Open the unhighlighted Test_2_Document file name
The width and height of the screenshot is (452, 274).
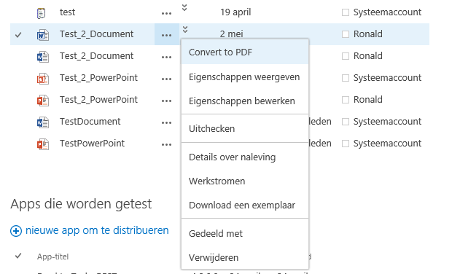96,56
